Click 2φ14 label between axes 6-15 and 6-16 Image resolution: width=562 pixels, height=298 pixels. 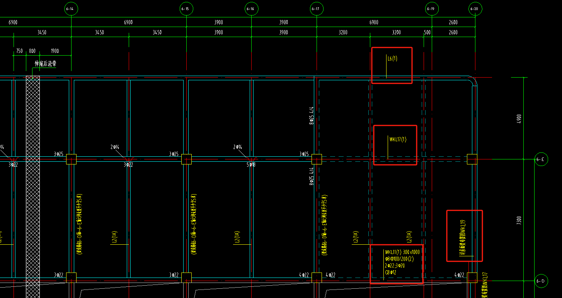[238, 147]
